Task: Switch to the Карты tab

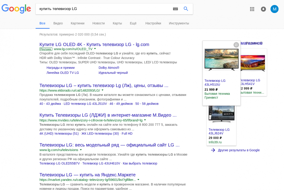Action: (x=117, y=23)
